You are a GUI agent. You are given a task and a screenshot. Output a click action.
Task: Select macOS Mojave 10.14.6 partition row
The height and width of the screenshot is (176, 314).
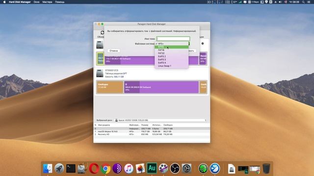(x=152, y=132)
